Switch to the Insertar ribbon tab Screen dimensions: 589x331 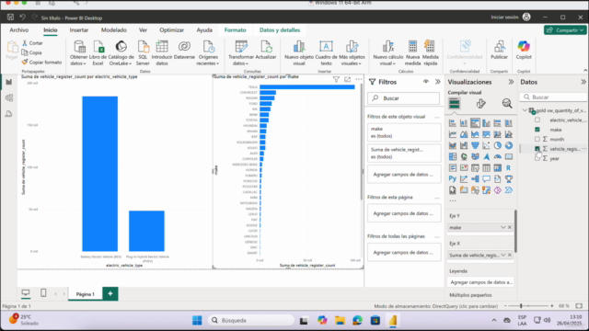tap(79, 30)
